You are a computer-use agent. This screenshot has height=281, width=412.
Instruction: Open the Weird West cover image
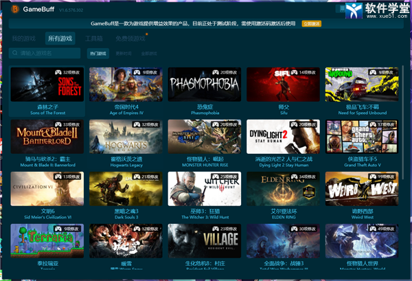tap(362, 189)
